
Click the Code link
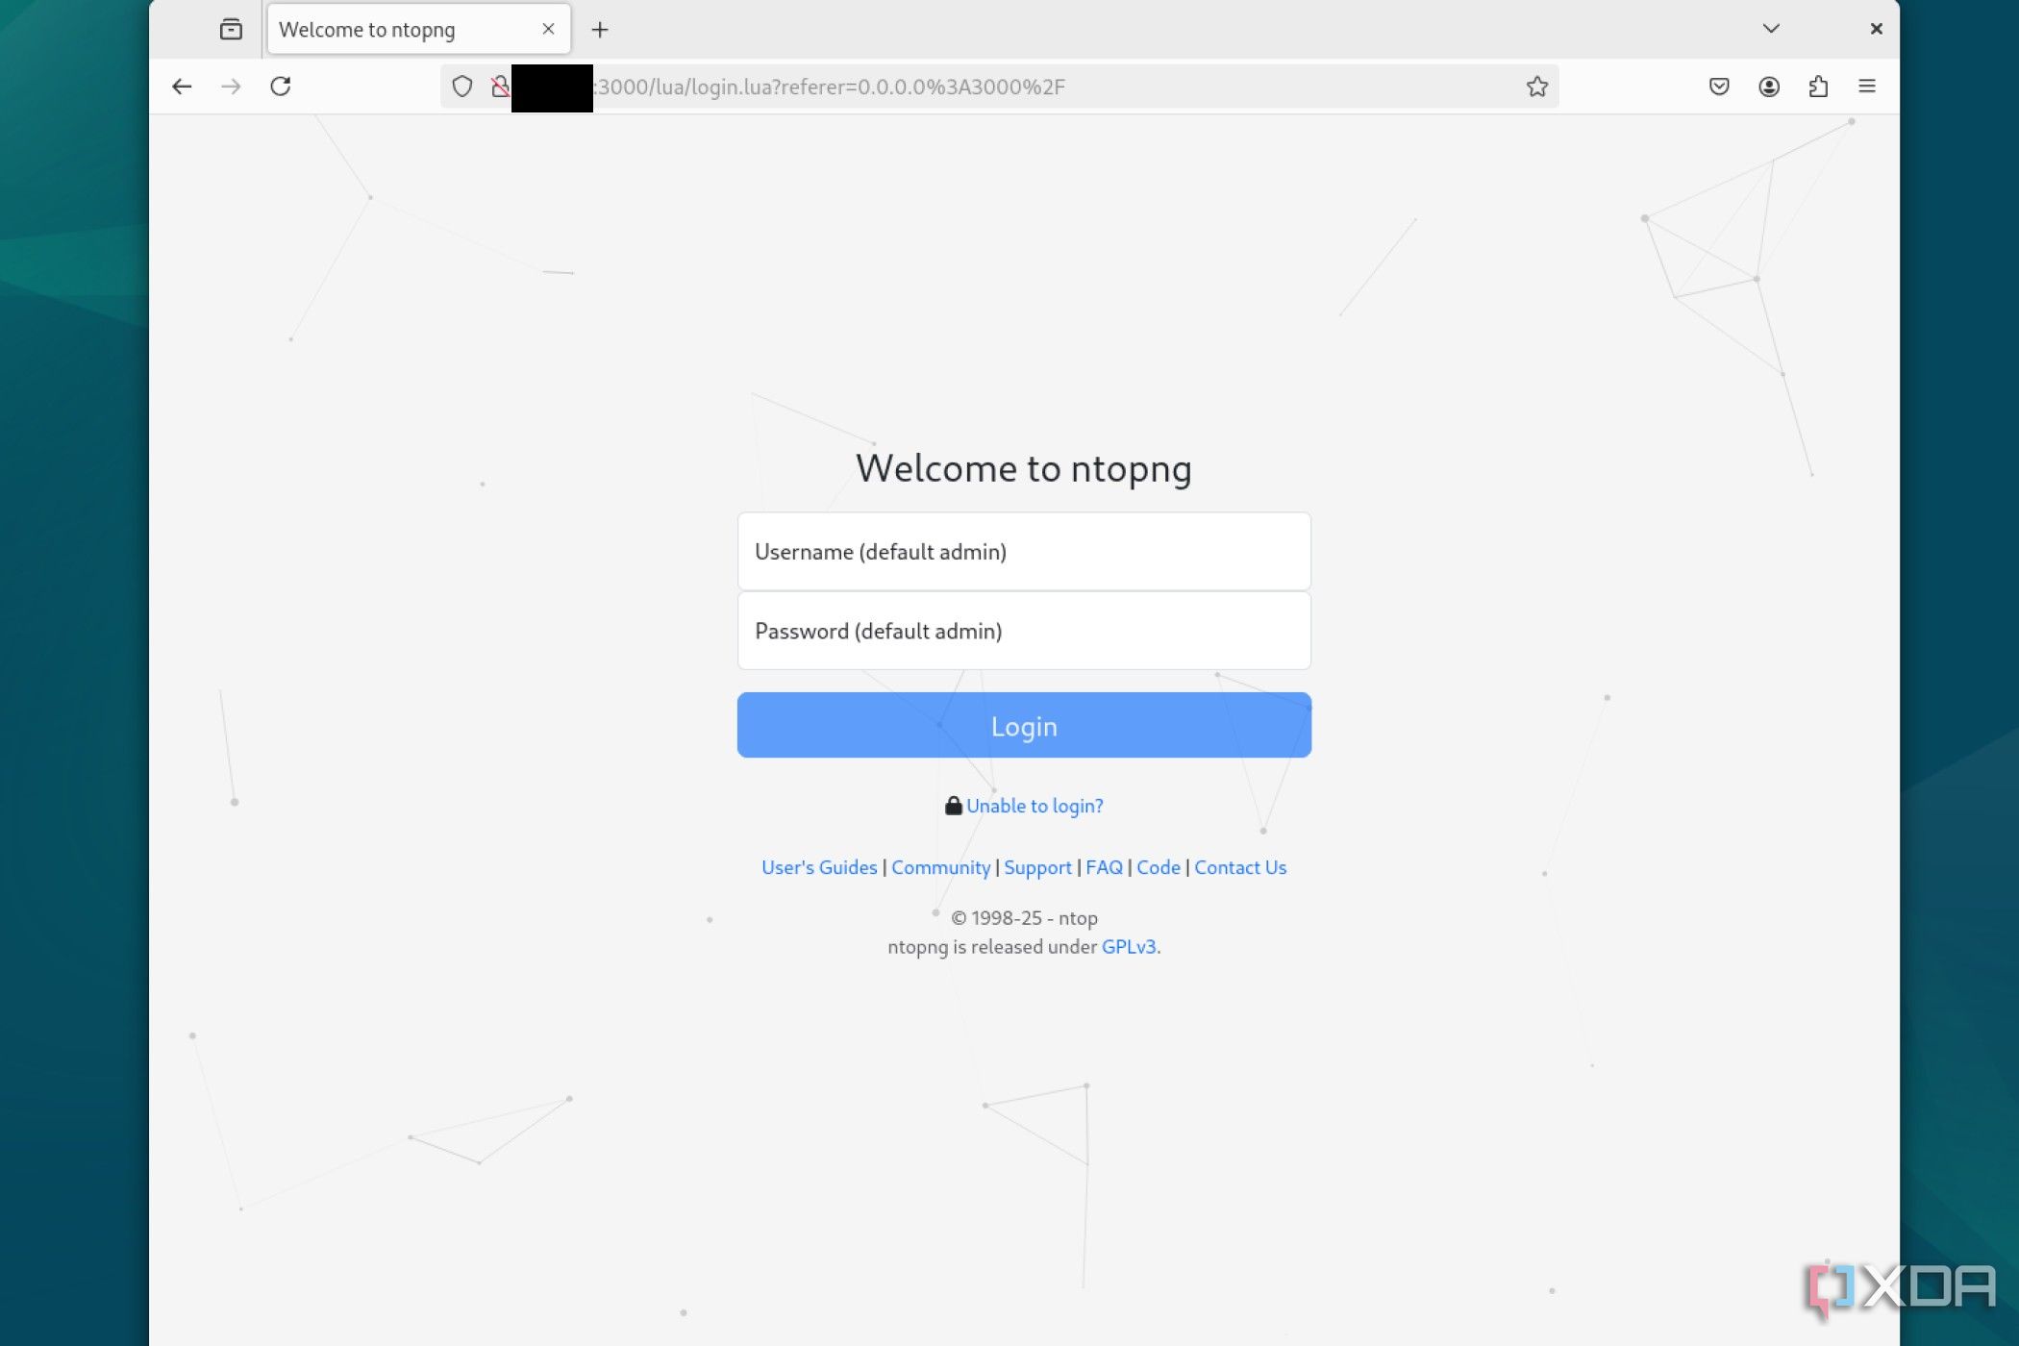pyautogui.click(x=1157, y=865)
